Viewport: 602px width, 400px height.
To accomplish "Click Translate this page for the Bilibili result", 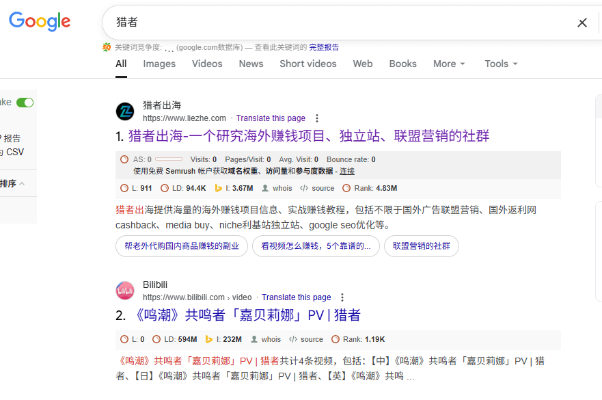I will pos(296,297).
